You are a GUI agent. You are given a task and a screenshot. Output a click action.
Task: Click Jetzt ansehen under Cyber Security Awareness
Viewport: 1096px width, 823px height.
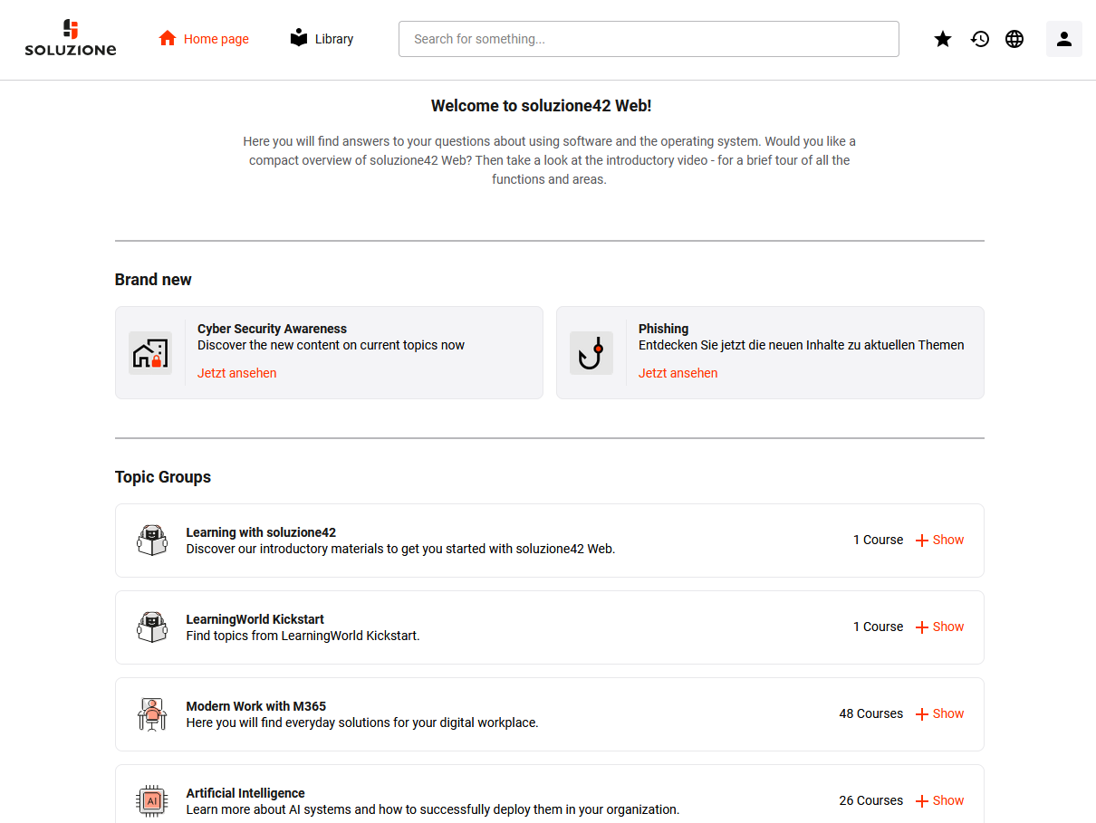point(237,373)
